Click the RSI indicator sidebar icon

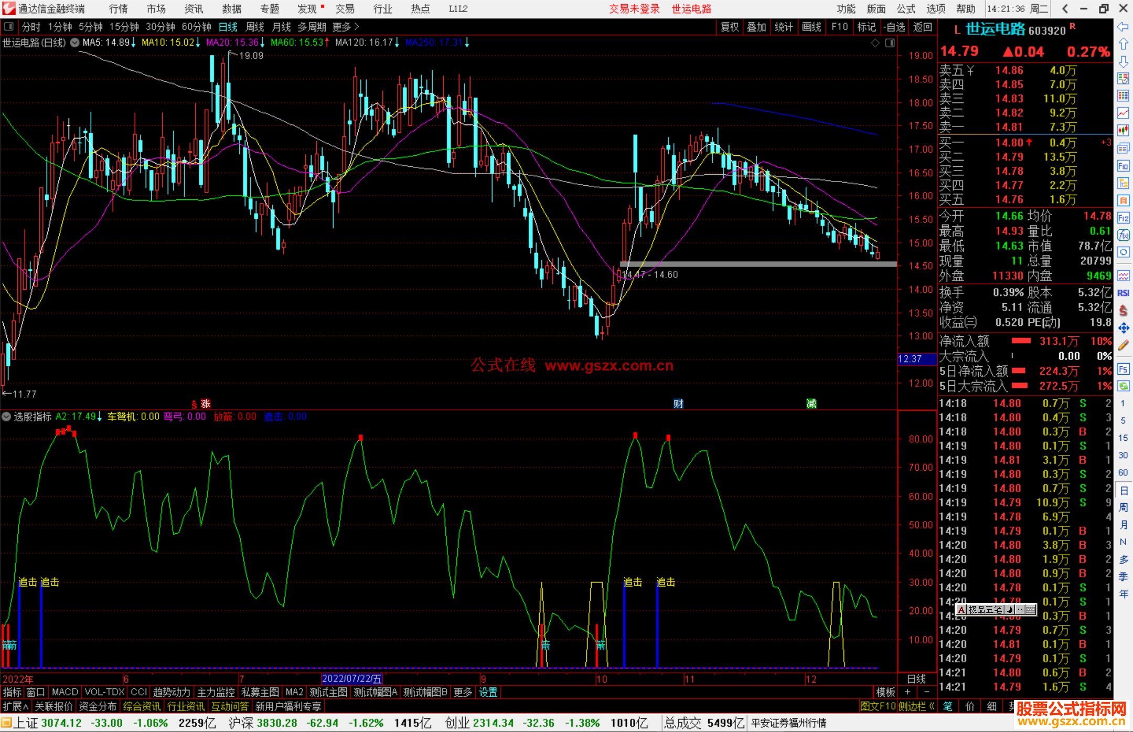point(1123,293)
